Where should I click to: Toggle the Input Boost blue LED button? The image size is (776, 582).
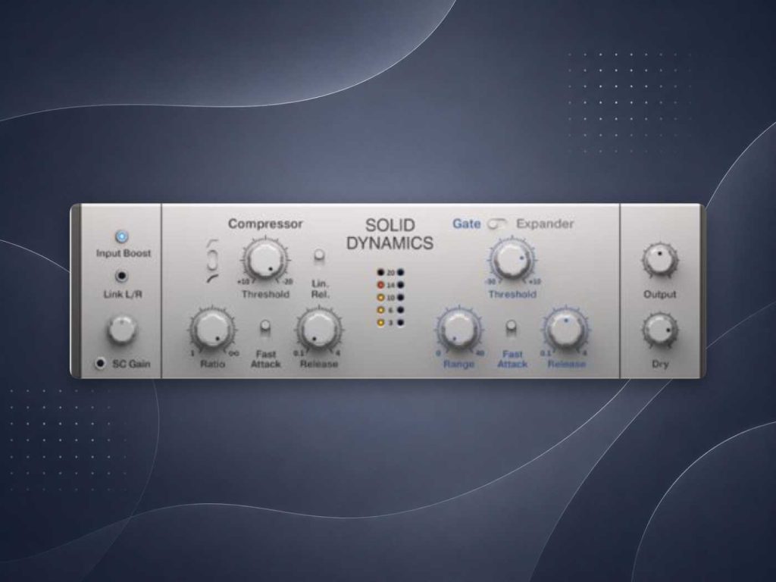click(x=122, y=236)
